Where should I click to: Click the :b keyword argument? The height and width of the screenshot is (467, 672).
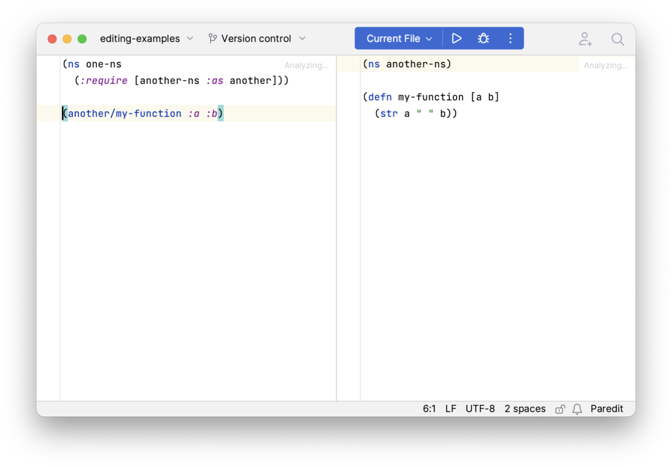point(212,113)
